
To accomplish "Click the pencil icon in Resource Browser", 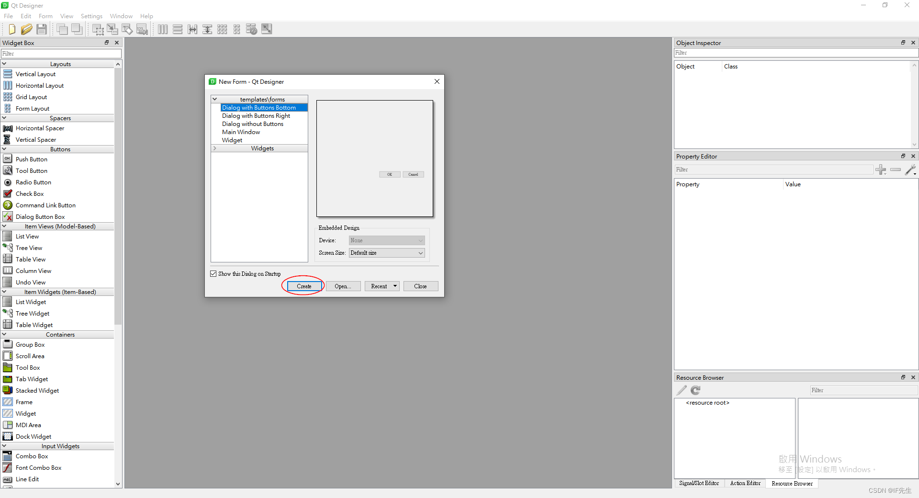I will (x=682, y=390).
